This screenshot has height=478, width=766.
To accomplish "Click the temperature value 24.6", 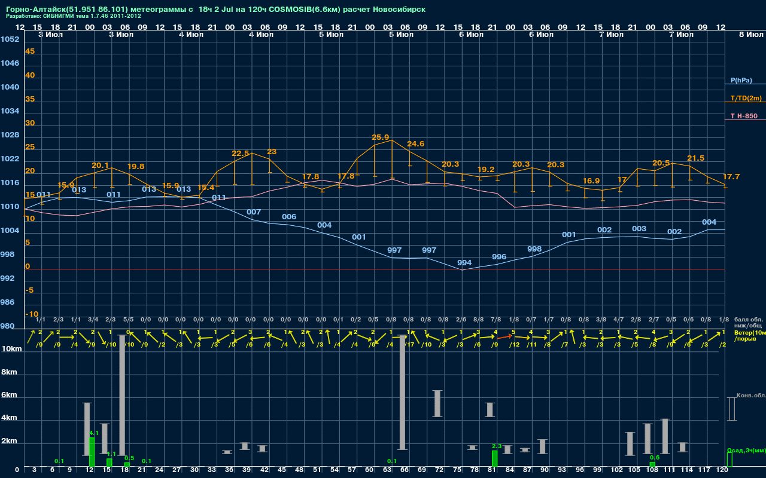I will [x=415, y=144].
